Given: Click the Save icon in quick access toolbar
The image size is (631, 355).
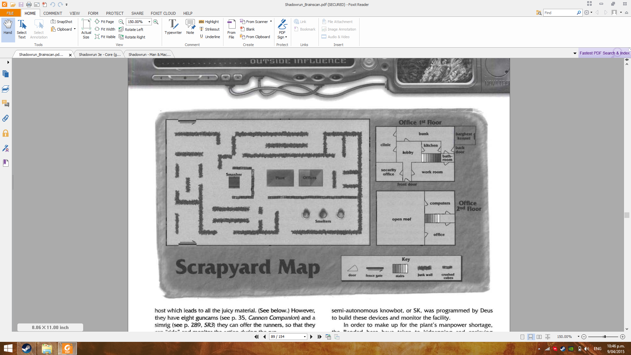Looking at the screenshot, I should pyautogui.click(x=21, y=5).
